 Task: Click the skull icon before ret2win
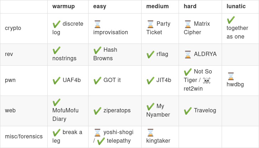[206, 81]
